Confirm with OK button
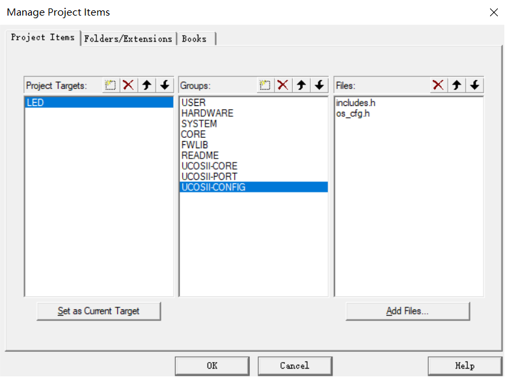 [x=212, y=366]
